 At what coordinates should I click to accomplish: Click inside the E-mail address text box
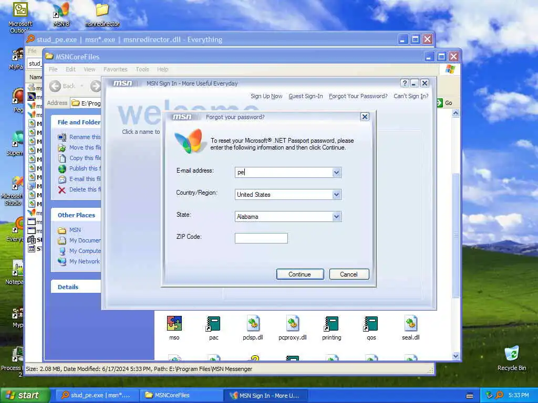(x=284, y=172)
